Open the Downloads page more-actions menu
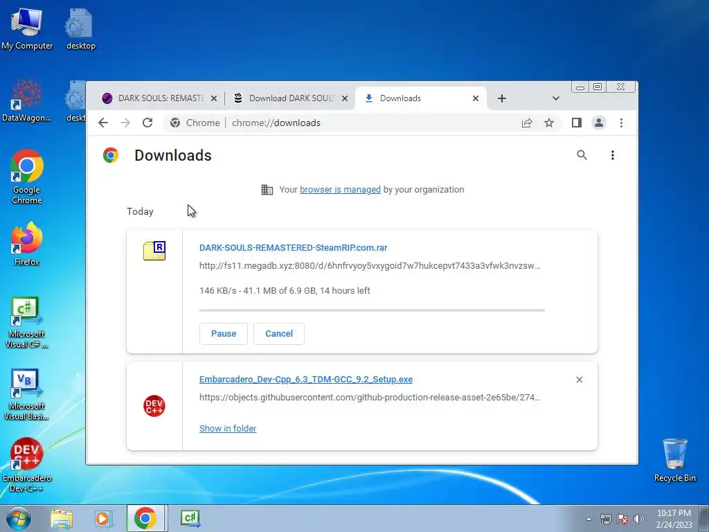This screenshot has height=532, width=709. click(x=613, y=155)
